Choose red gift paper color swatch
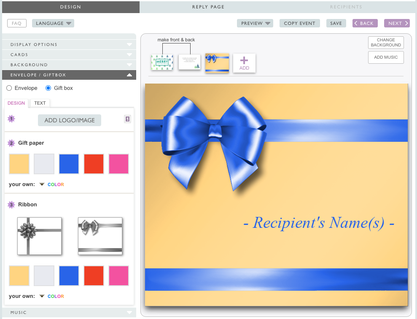The width and height of the screenshot is (417, 319). point(94,164)
